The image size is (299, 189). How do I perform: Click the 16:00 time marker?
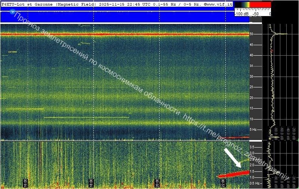coord(25,183)
